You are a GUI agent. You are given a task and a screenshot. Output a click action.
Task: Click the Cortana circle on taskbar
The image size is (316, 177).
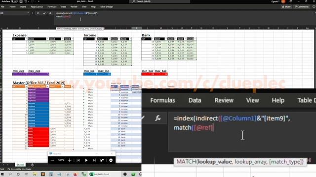pyautogui.click(x=18, y=174)
